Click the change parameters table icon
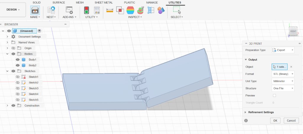Viewport: 303px width, 134px height. (x=97, y=10)
